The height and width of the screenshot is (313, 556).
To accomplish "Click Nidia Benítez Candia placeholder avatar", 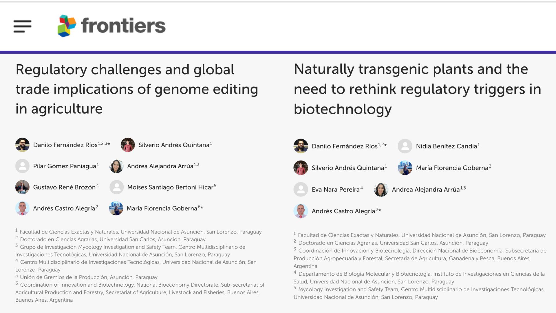I will pyautogui.click(x=405, y=146).
